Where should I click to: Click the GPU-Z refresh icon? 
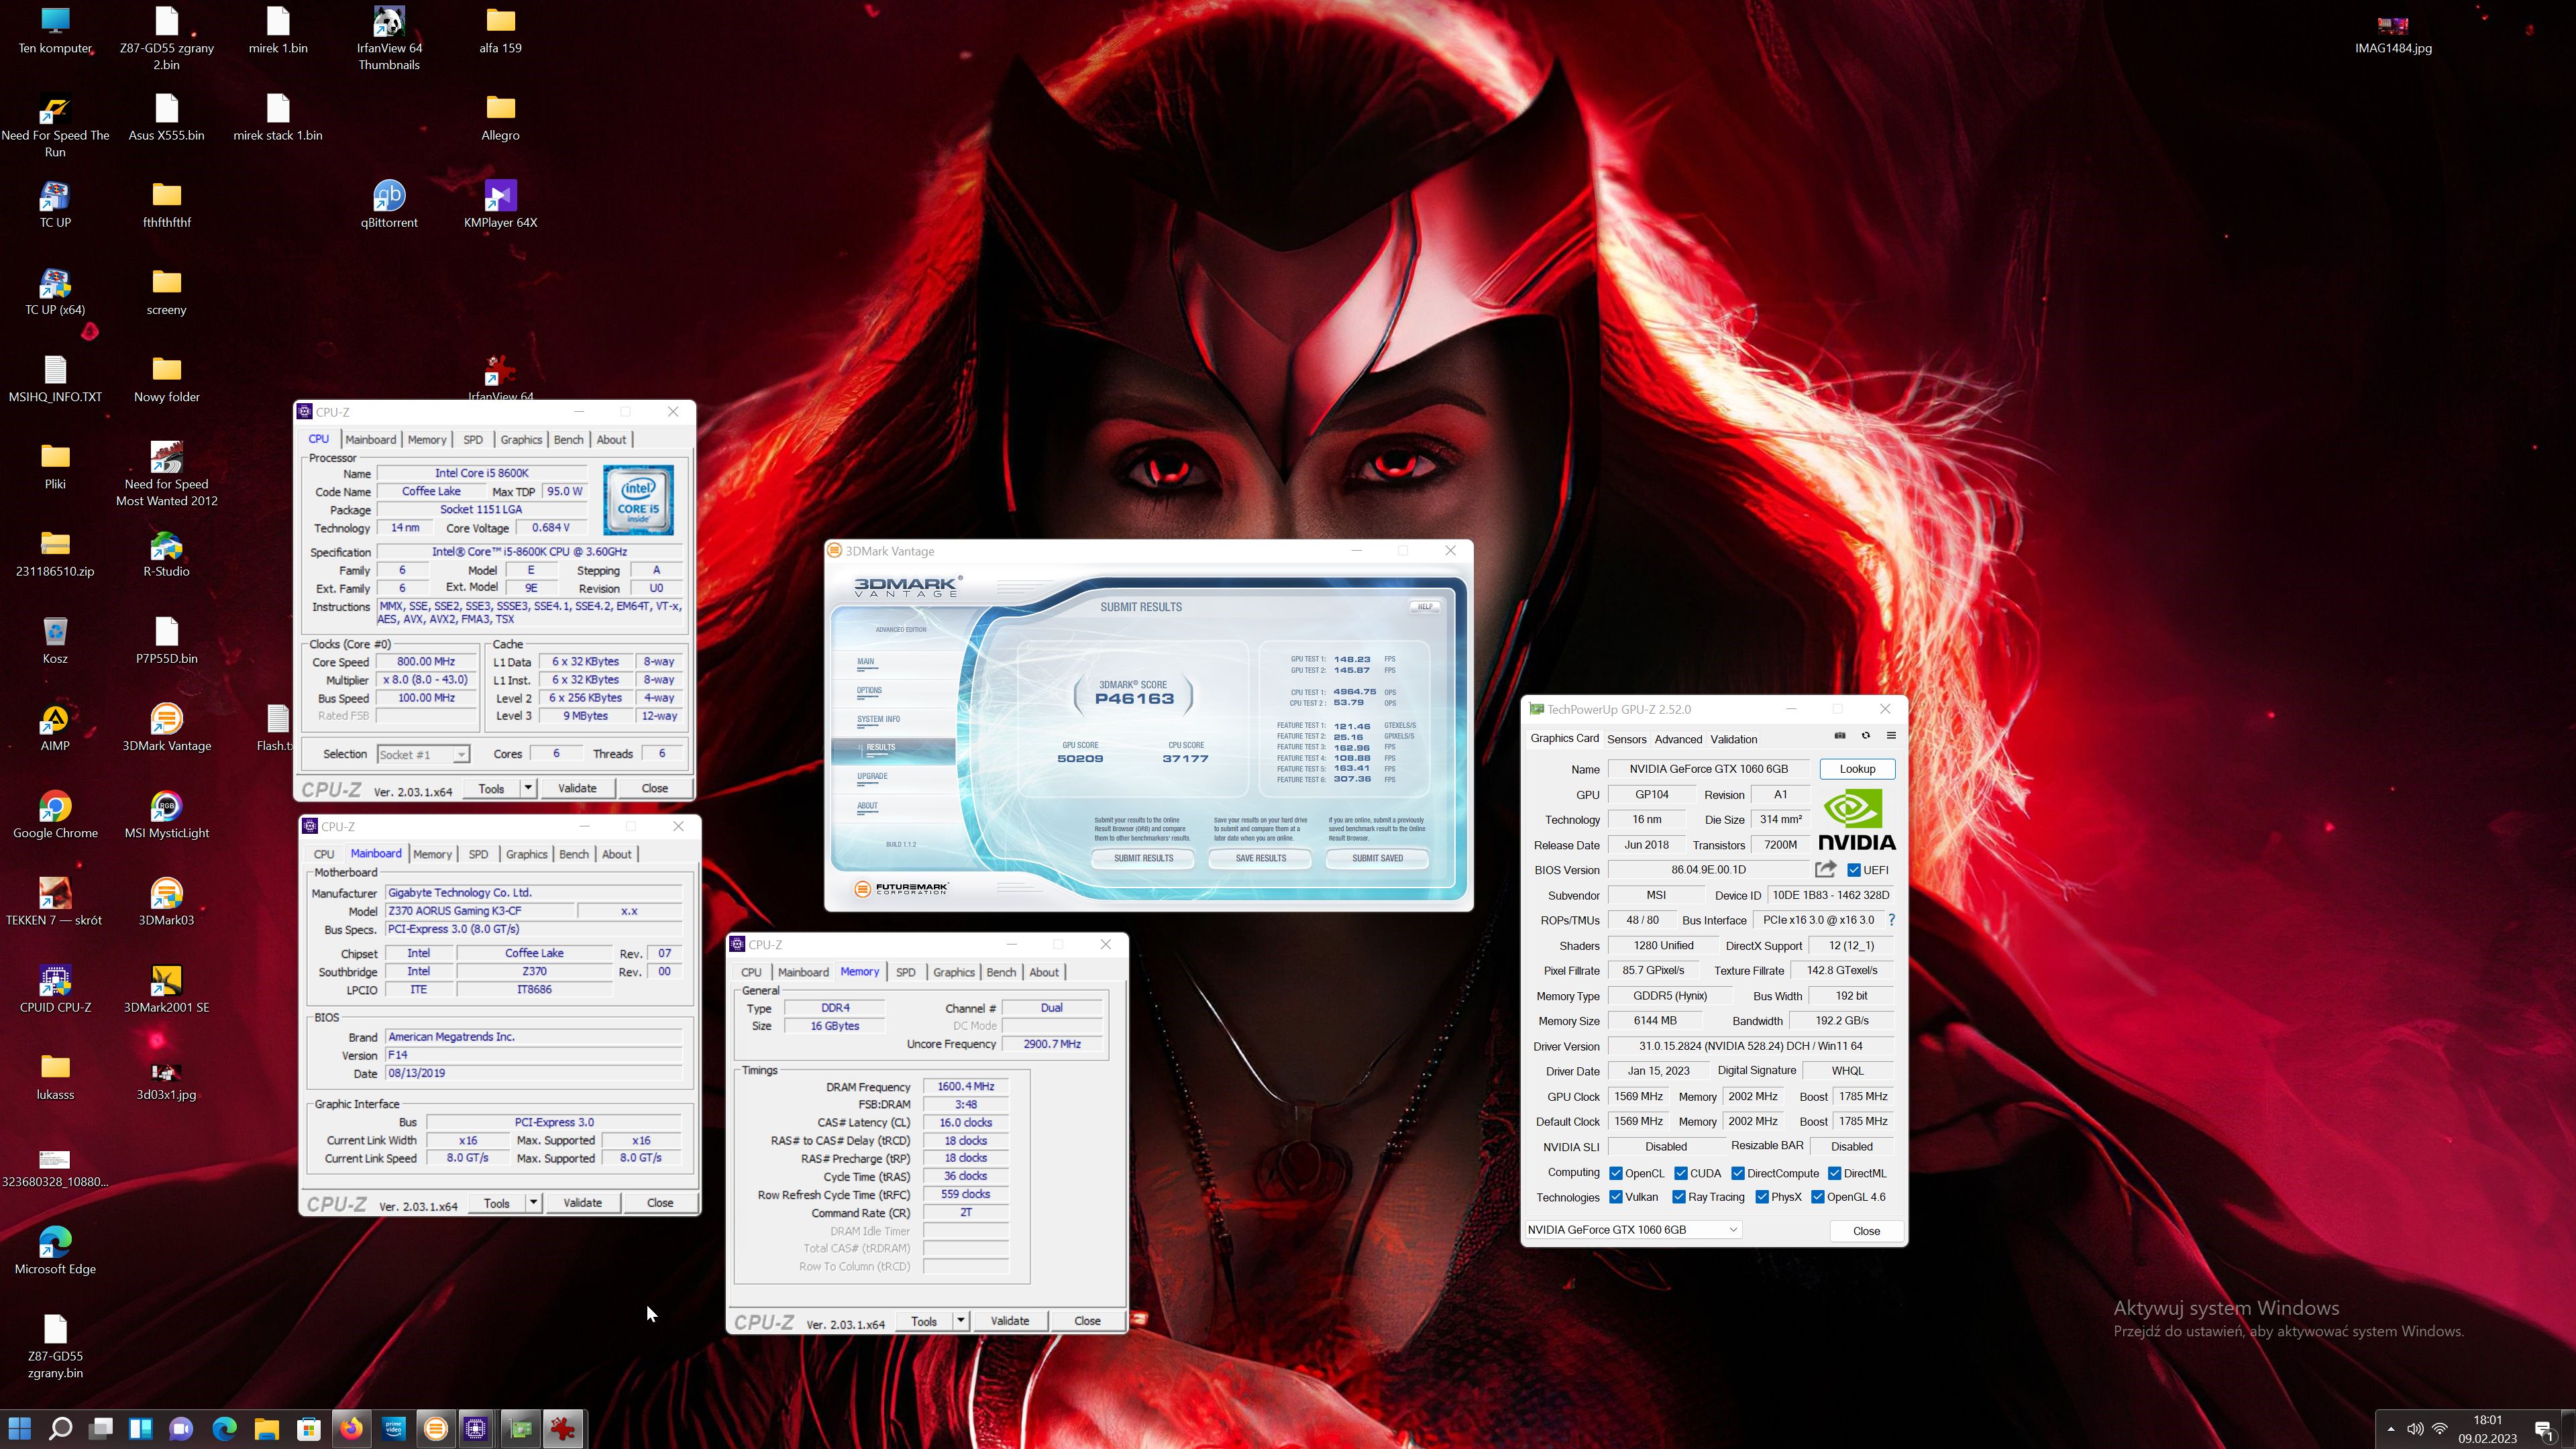[1865, 737]
